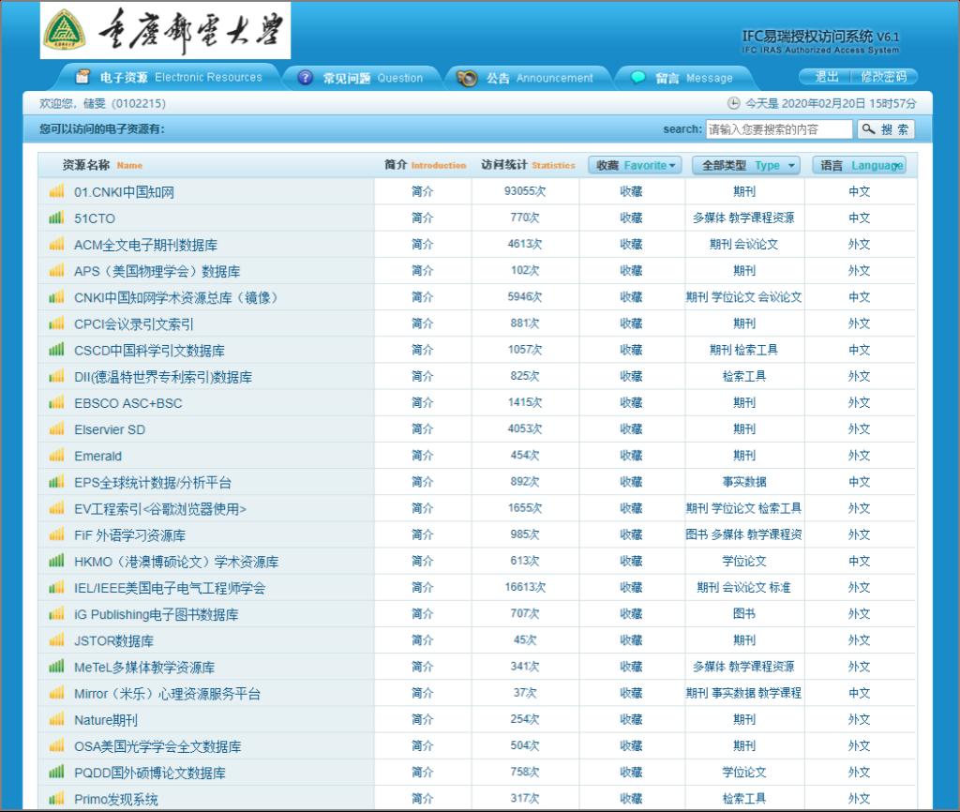960x812 pixels.
Task: Open the 收藏 Favorite dropdown
Action: point(635,165)
